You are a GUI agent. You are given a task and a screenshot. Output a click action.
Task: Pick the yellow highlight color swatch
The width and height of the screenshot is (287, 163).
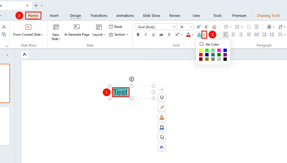click(201, 50)
